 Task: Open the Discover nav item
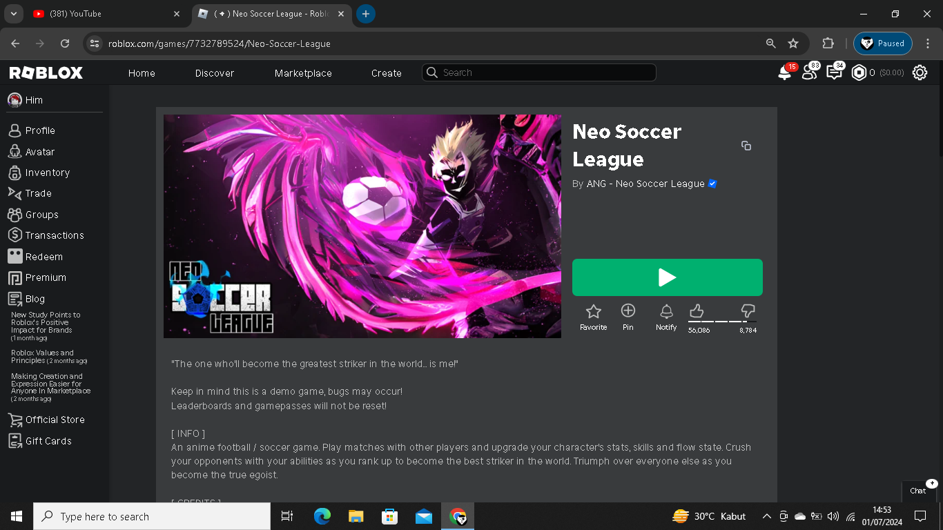[215, 73]
